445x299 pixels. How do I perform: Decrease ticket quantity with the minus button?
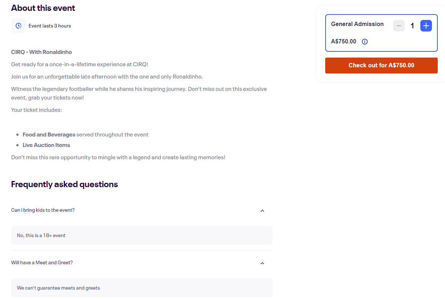pos(399,26)
